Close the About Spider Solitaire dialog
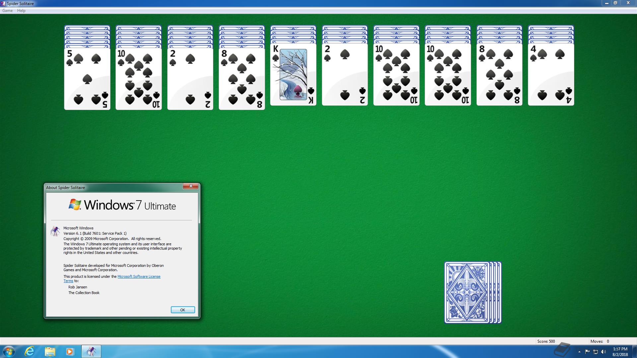The image size is (637, 358). click(191, 186)
